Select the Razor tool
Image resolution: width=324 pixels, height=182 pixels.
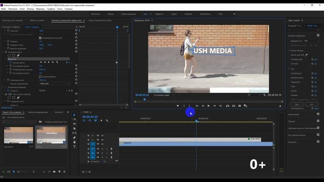[x=74, y=128]
